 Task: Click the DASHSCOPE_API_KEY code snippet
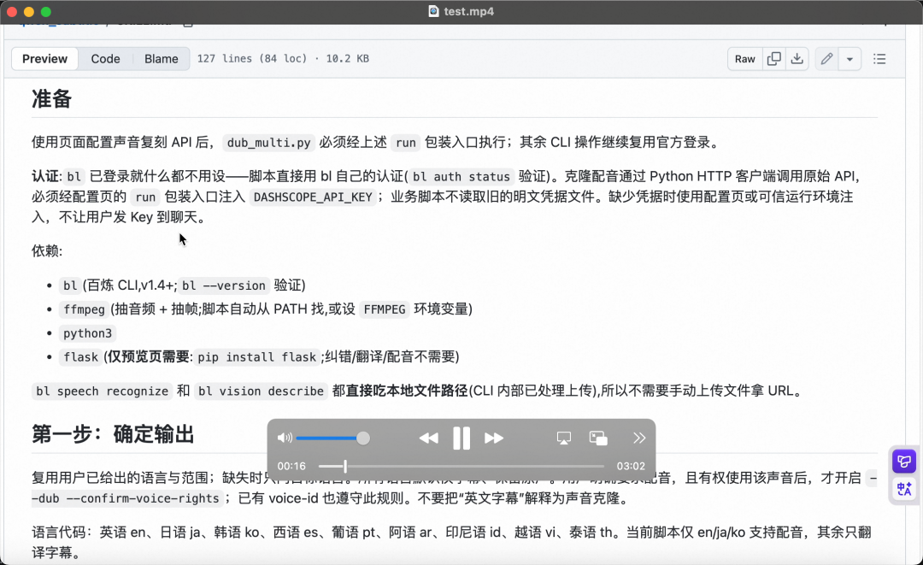point(313,197)
